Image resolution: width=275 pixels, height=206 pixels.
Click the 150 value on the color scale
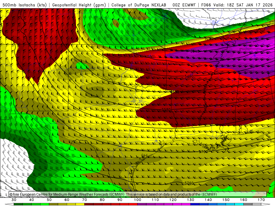226,200
